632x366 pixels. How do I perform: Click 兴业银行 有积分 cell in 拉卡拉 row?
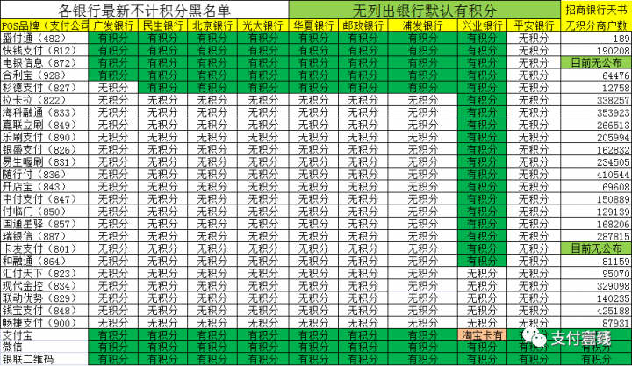click(482, 100)
